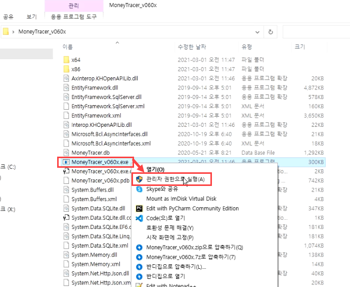This screenshot has width=350, height=287.
Task: Click the Bandizip icon beside 반디집으로 열기
Action: pos(139,276)
